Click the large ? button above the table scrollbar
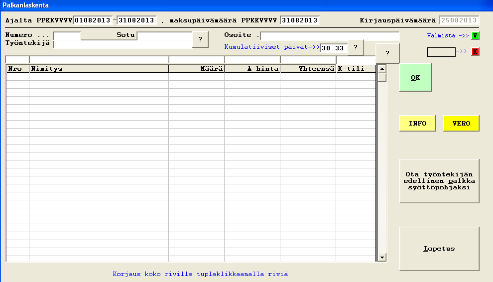Screen dimensions: 493x282 (387, 53)
